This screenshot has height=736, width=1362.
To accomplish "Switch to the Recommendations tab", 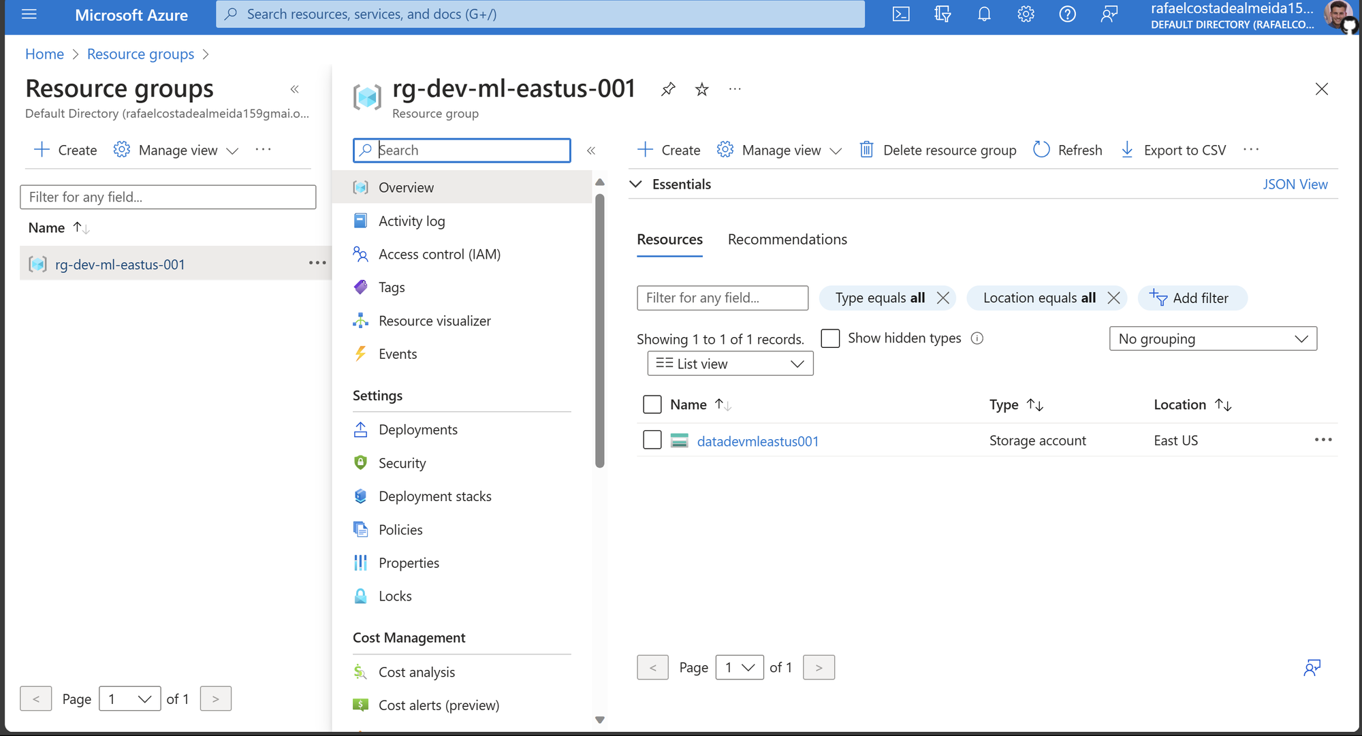I will click(787, 240).
